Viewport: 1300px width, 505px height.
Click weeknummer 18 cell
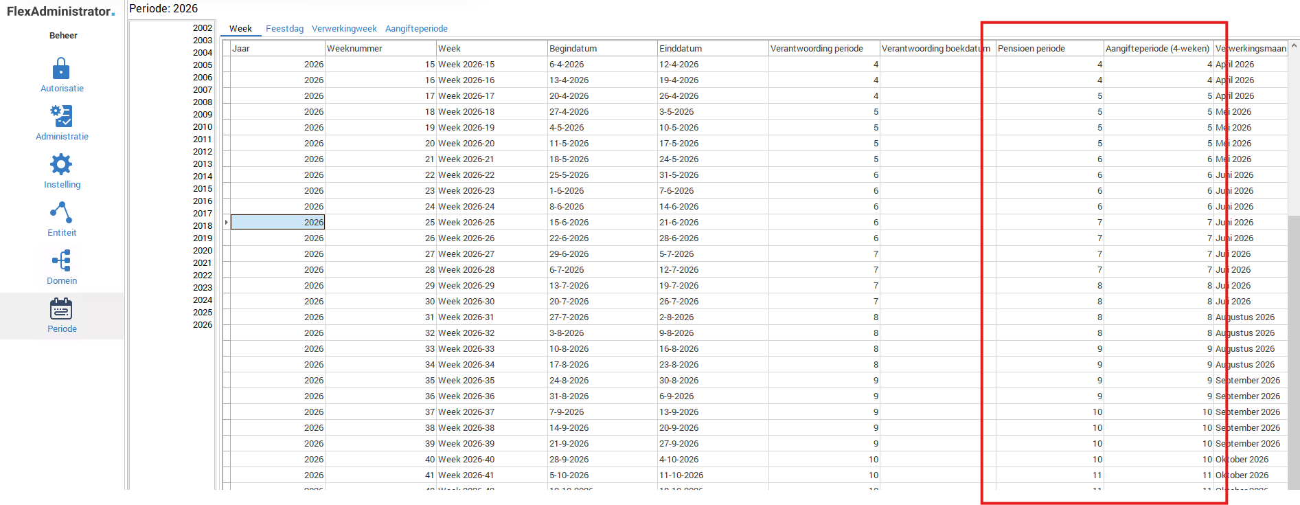[380, 111]
